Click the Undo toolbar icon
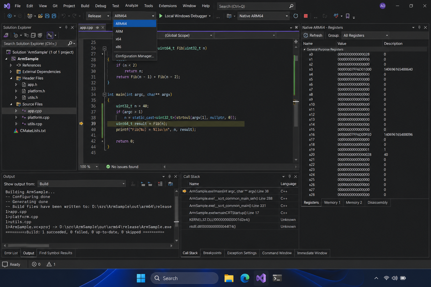This screenshot has width=431, height=287. (x=64, y=16)
